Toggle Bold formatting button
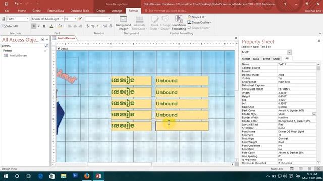The image size is (323, 181). coord(34,26)
